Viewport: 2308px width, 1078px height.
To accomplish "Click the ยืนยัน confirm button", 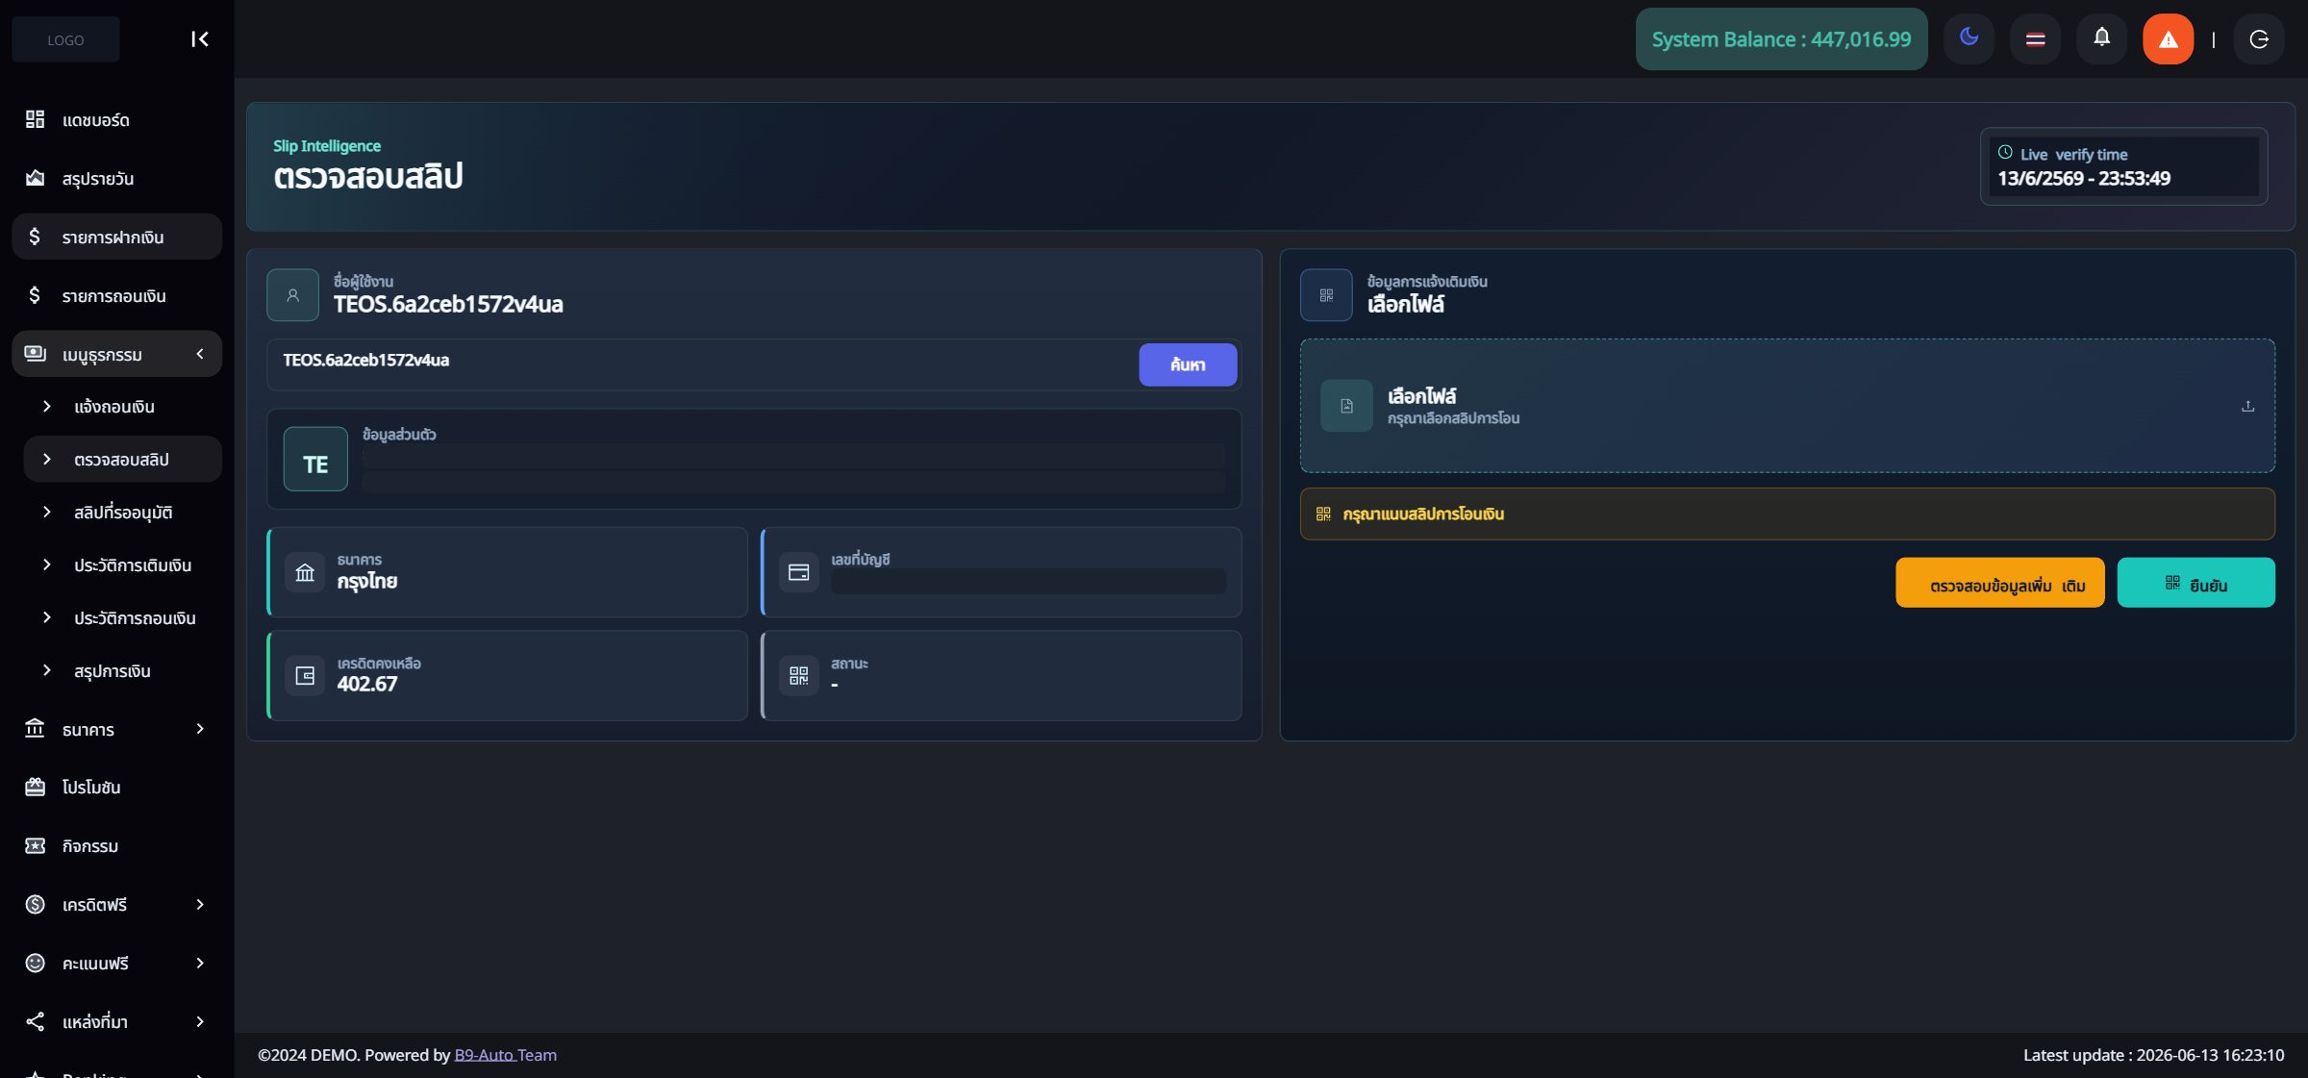I will [2195, 583].
